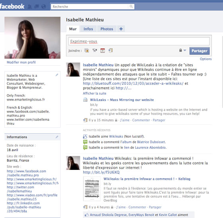Click the Exprimez-vous status field
The image size is (223, 218).
point(139,41)
